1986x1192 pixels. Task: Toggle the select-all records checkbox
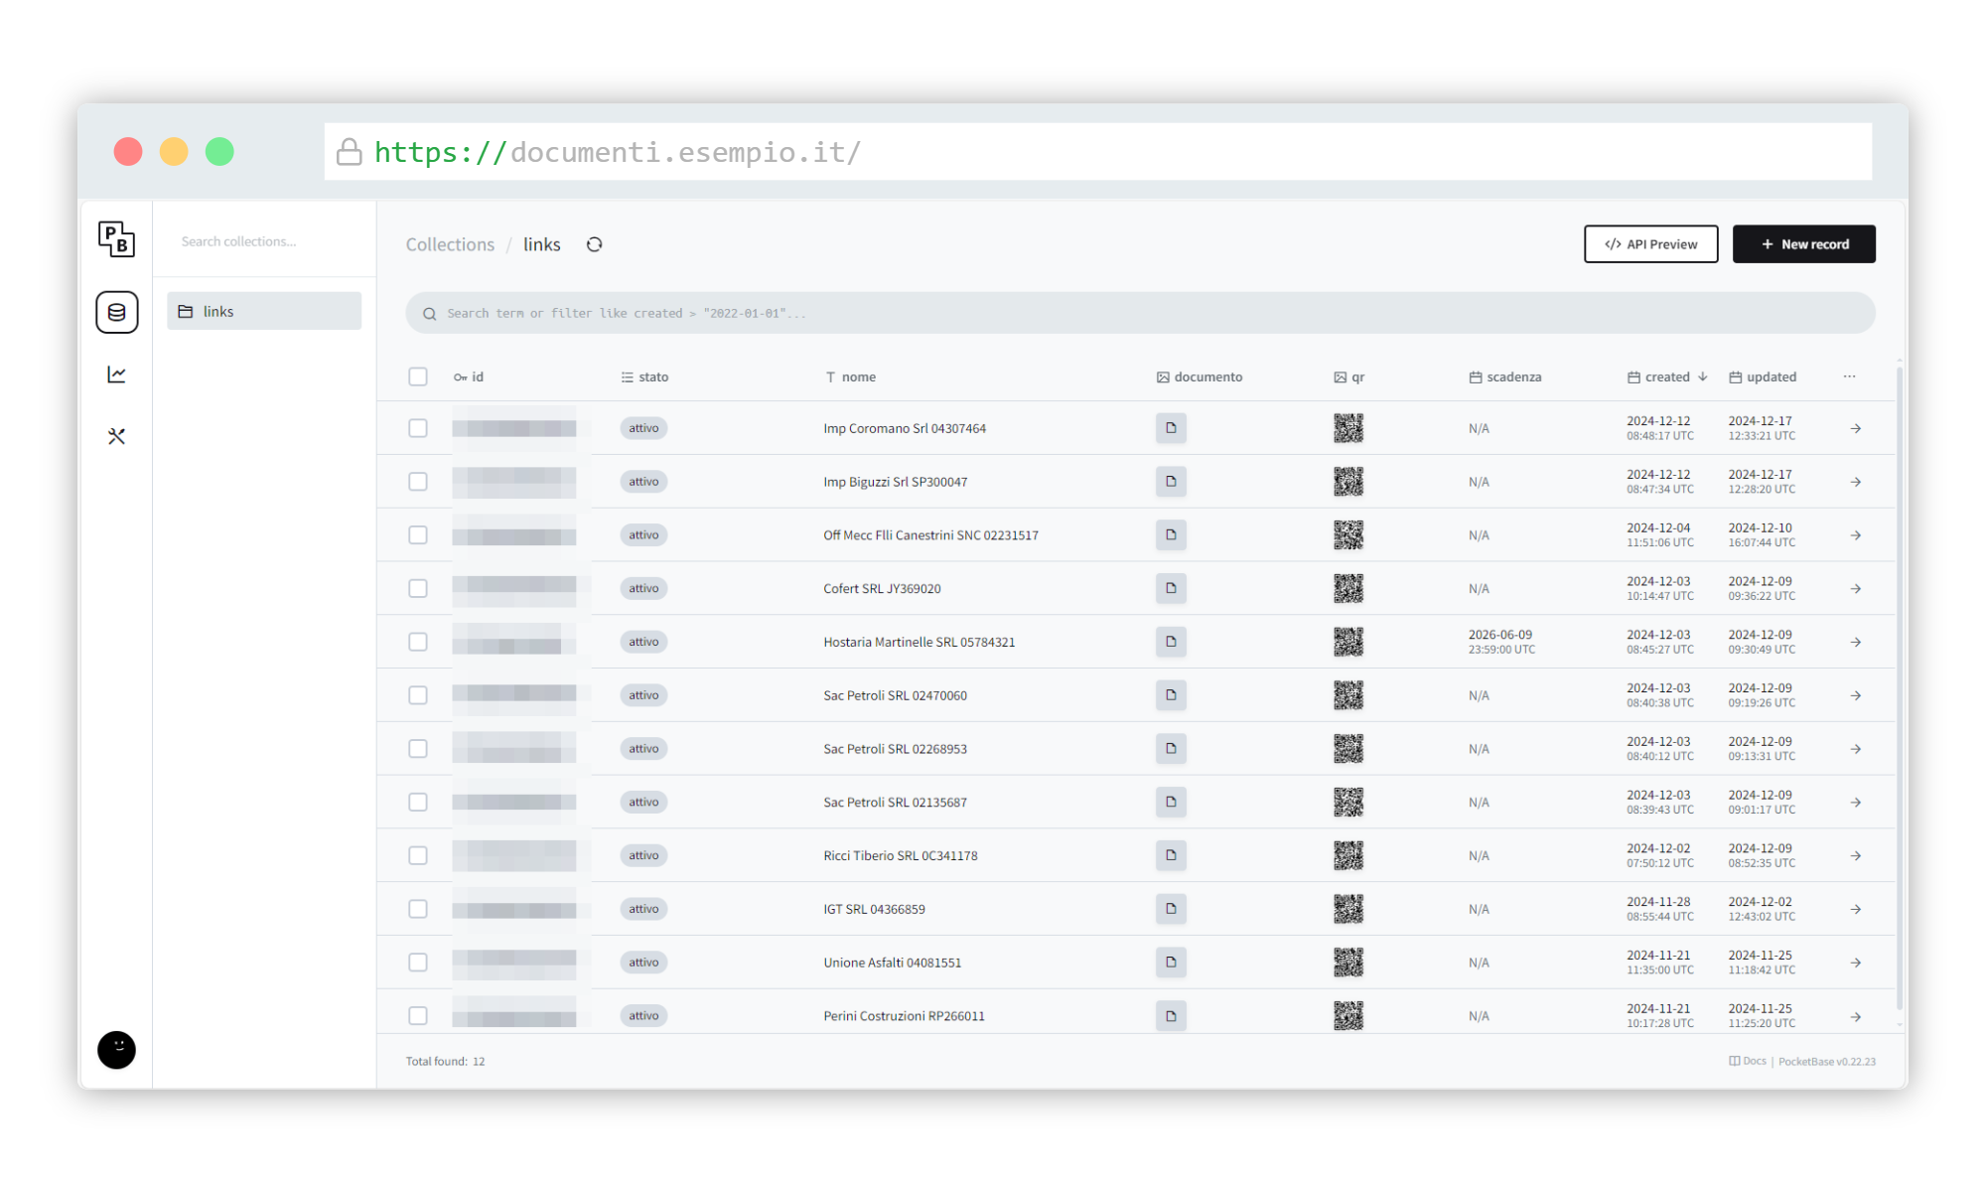pyautogui.click(x=418, y=376)
